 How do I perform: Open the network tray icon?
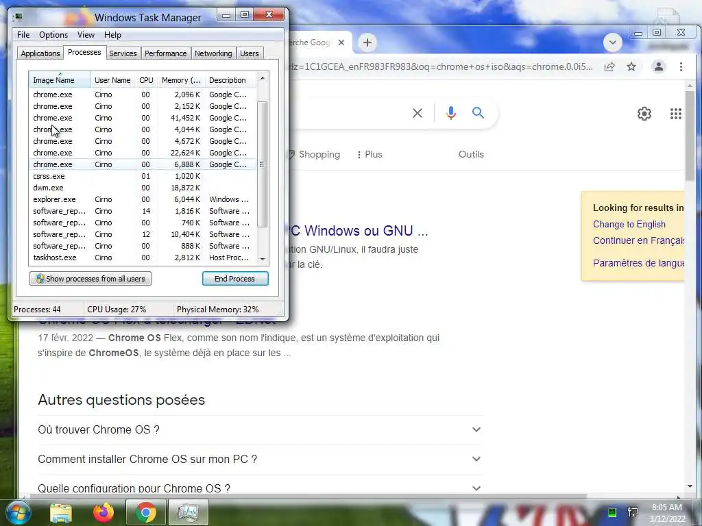click(x=633, y=512)
